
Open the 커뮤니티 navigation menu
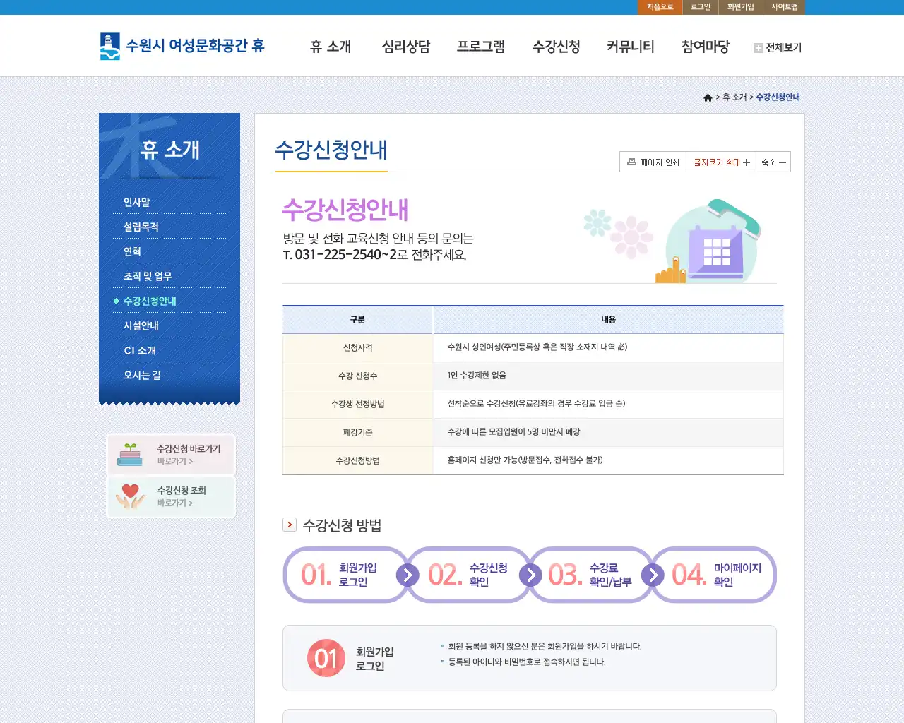(x=631, y=47)
